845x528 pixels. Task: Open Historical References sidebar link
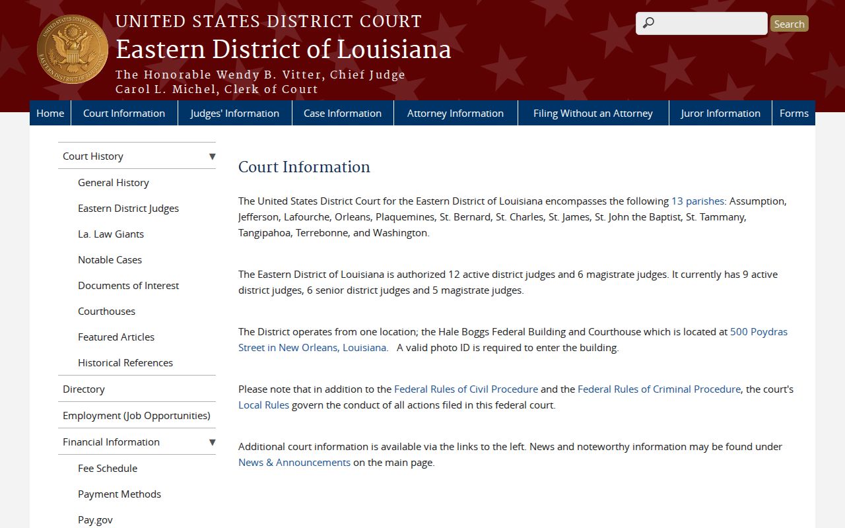tap(125, 363)
